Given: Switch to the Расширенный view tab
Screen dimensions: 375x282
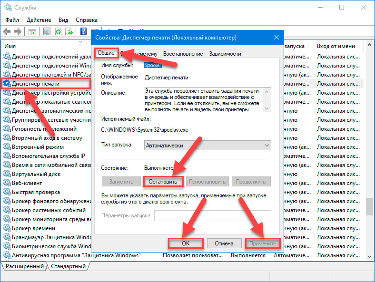Looking at the screenshot, I should (25, 266).
